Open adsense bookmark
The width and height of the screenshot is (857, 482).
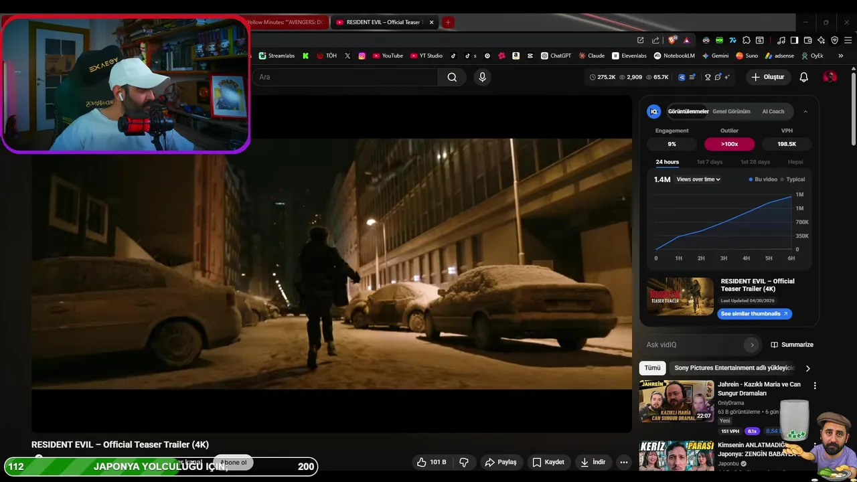(x=779, y=56)
